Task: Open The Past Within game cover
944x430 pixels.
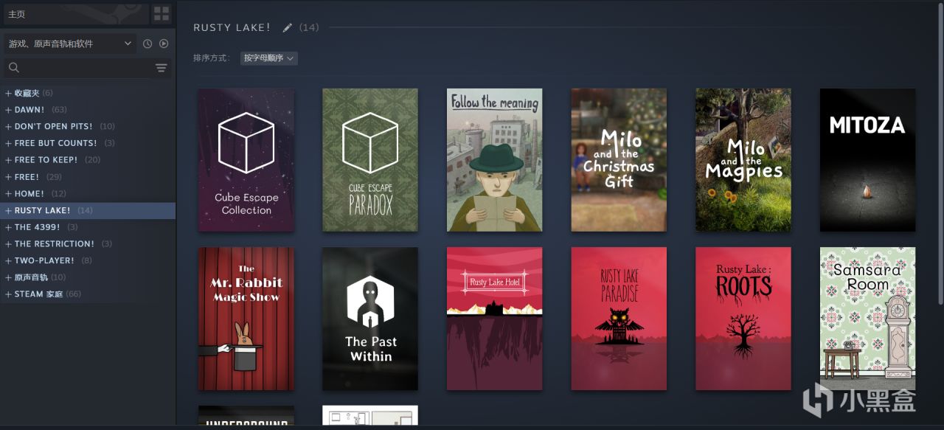Action: (370, 319)
